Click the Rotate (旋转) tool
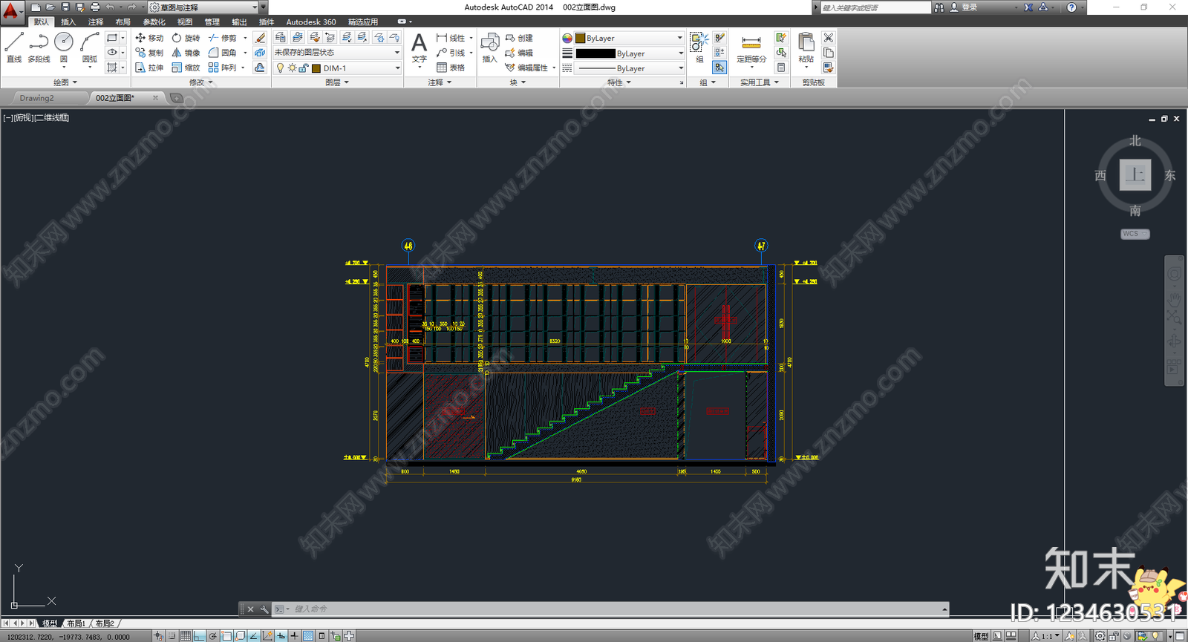 (186, 38)
